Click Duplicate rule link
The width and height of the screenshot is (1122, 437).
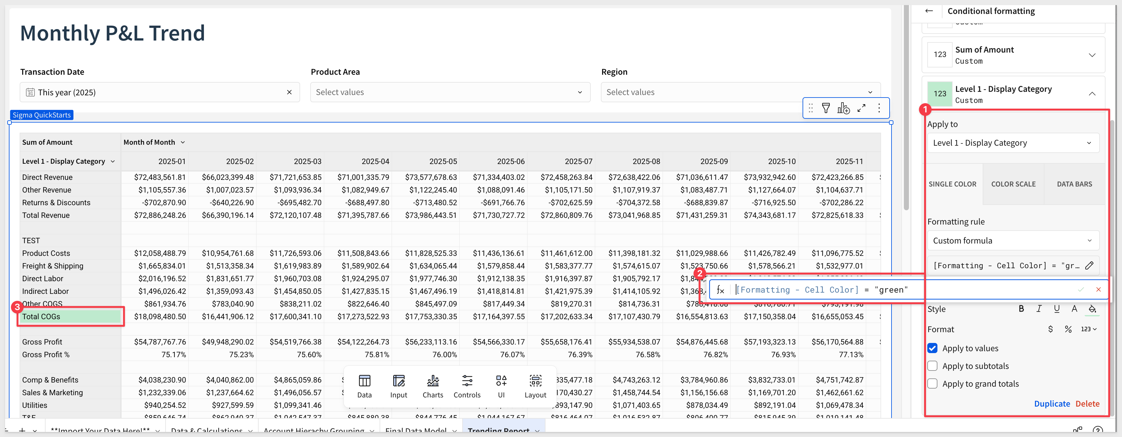click(x=1052, y=404)
